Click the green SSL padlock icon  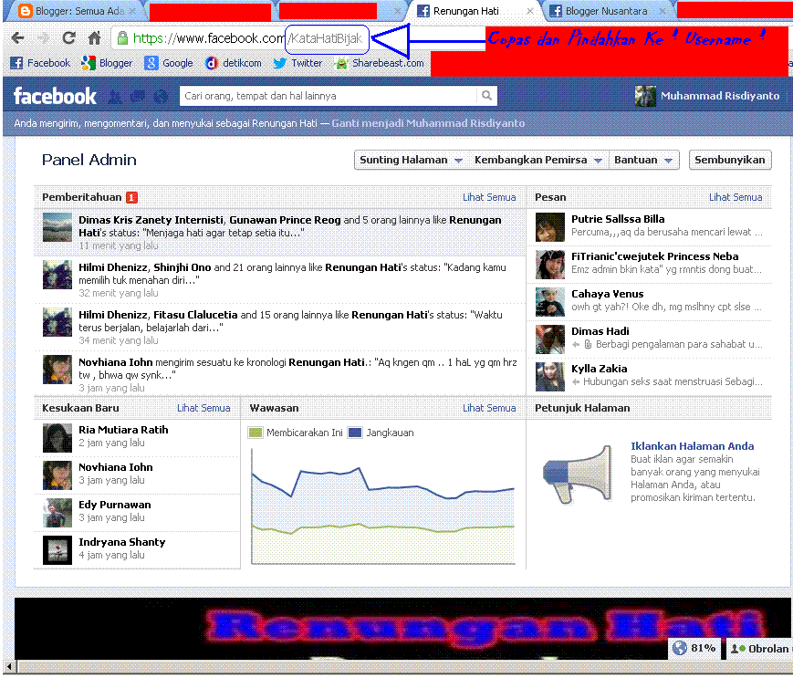pos(122,38)
